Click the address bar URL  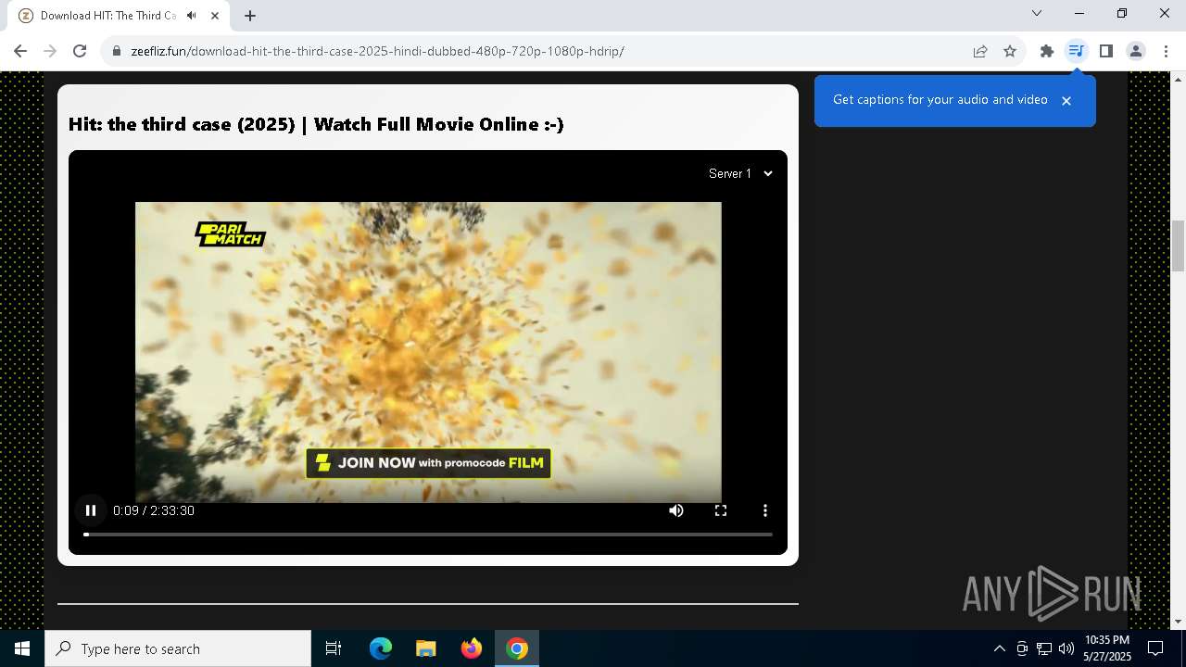coord(376,51)
